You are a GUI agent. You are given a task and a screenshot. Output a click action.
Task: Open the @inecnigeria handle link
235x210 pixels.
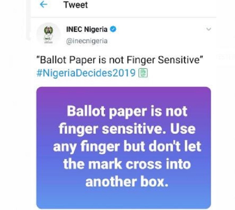[x=87, y=41]
